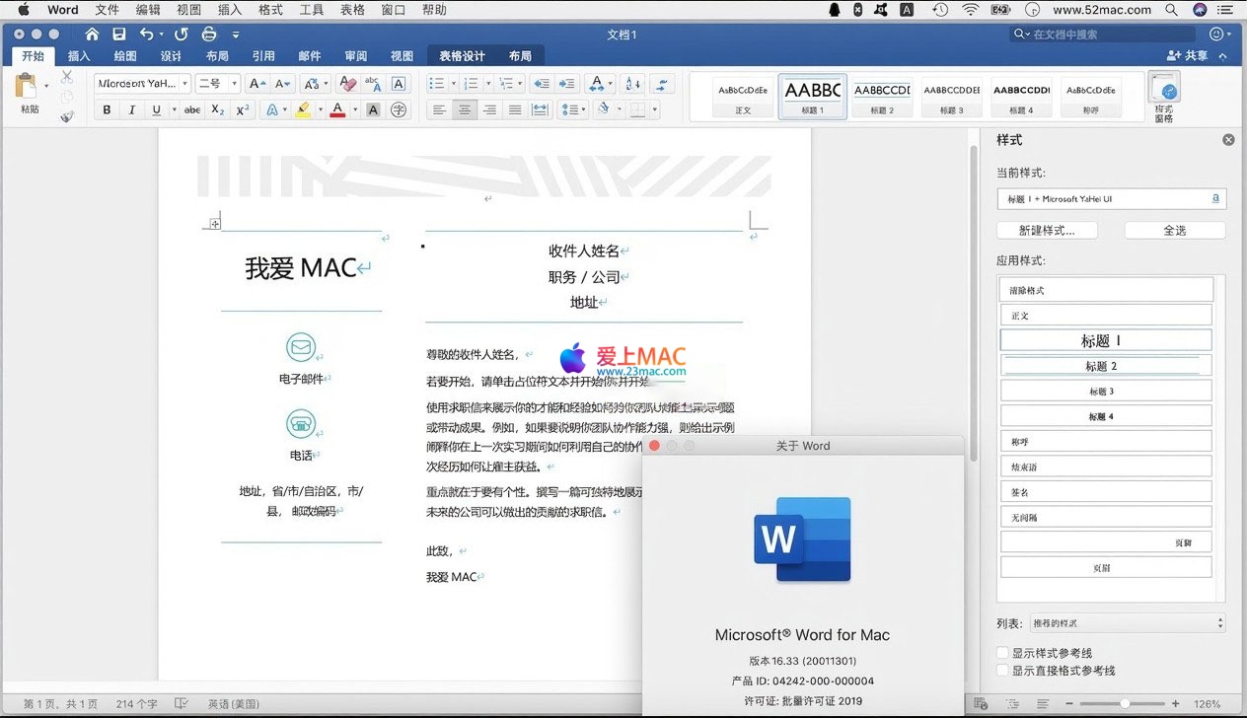Viewport: 1247px width, 718px height.
Task: Open the font name dropdown
Action: 184,84
